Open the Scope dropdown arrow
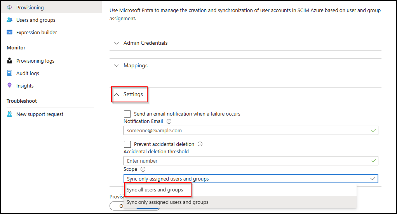 click(x=372, y=179)
